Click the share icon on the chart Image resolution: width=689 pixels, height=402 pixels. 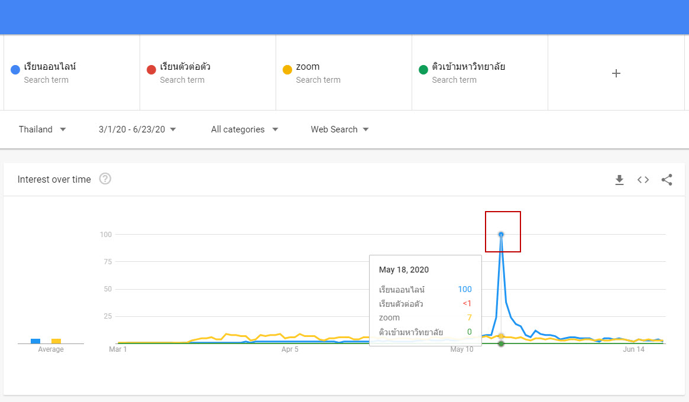tap(667, 180)
